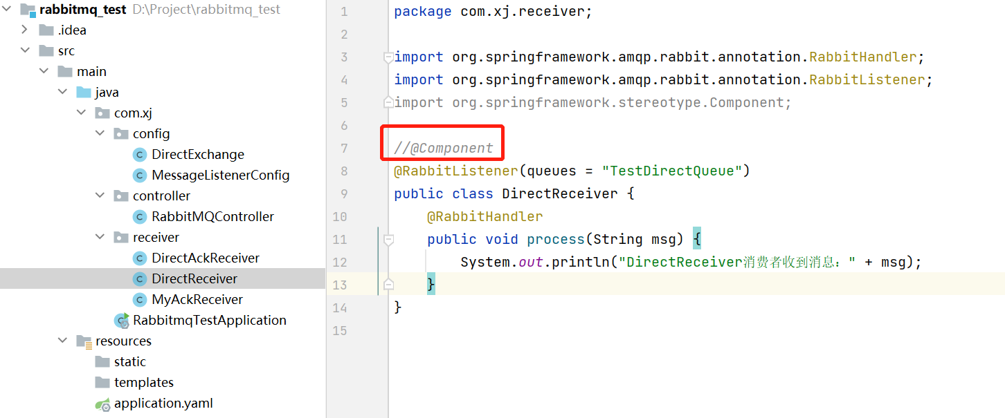The image size is (1005, 418).
Task: Collapse the receiver package
Action: [x=100, y=237]
